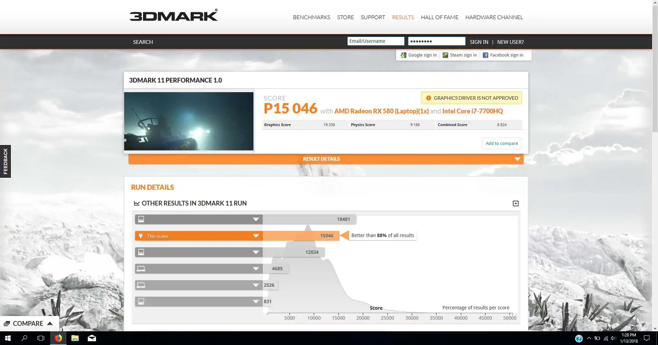Viewport: 658px width, 345px height.
Task: Open the Mail app from the taskbar
Action: 92,338
